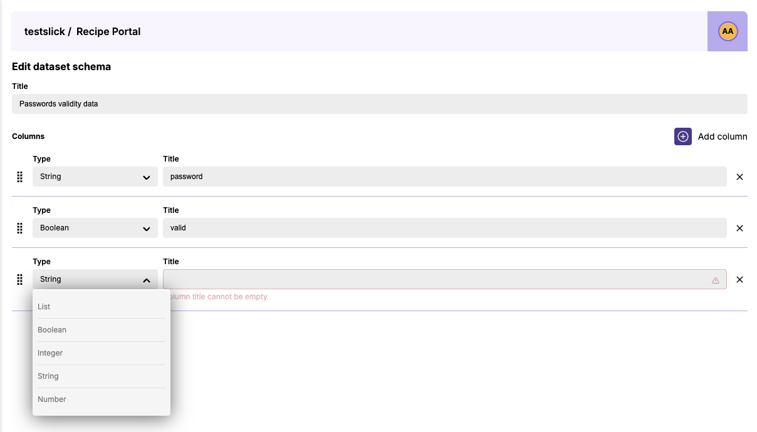757x432 pixels.
Task: Click the AA avatar in the header
Action: pos(727,31)
